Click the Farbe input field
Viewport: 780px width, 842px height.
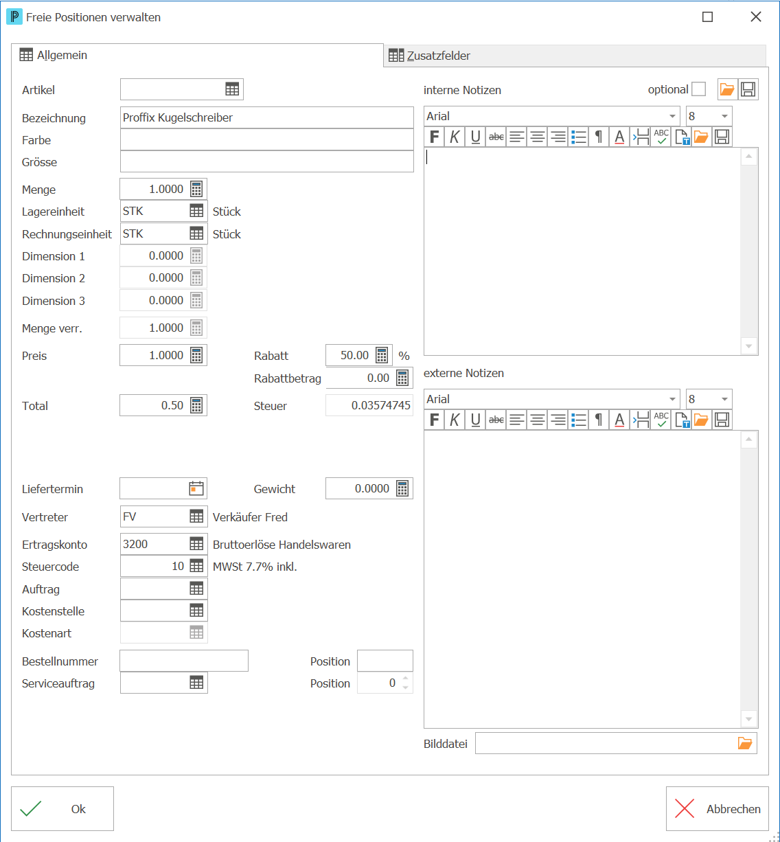(267, 139)
